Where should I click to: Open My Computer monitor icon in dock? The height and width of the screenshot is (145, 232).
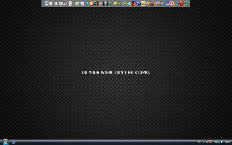[47, 3]
